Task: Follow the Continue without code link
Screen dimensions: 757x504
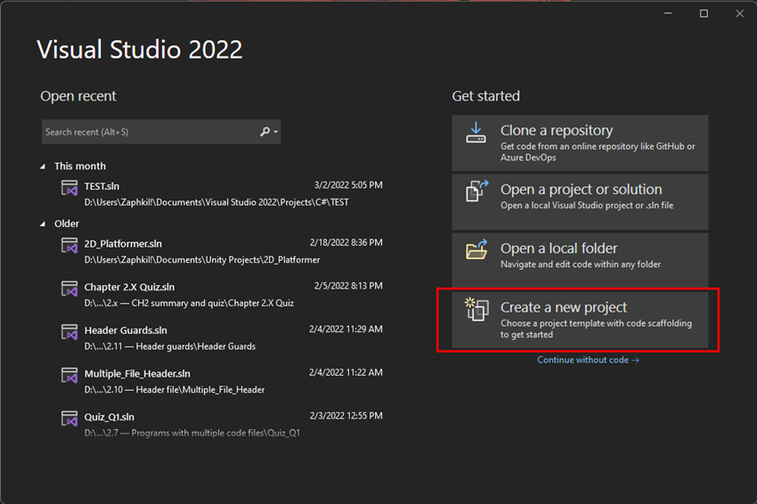Action: pos(588,360)
